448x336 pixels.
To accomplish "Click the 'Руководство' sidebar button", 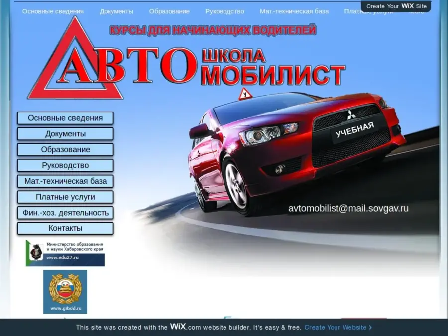I will pyautogui.click(x=65, y=165).
